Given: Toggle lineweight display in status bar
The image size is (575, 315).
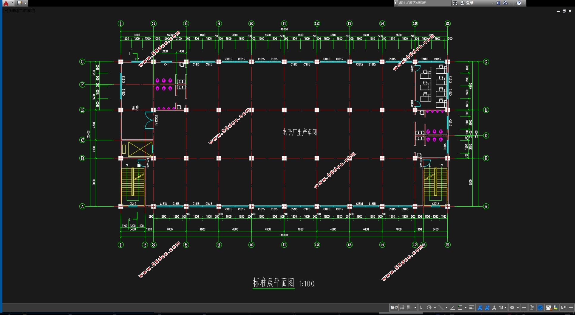Looking at the screenshot, I should 472,308.
